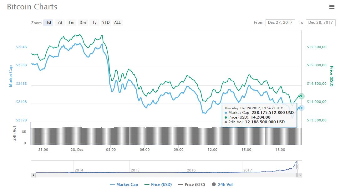The height and width of the screenshot is (189, 340).
Task: Click the navigator range handle
Action: (297, 166)
